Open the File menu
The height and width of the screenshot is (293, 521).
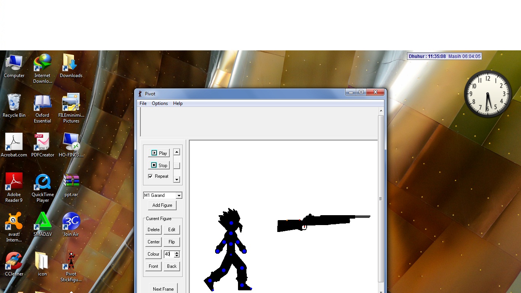(x=143, y=103)
